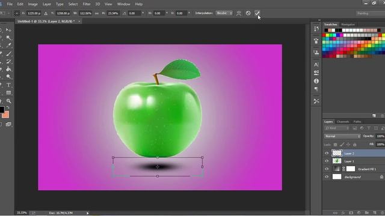This screenshot has height=216, width=385.
Task: Switch to the Paths tab
Action: [x=357, y=122]
